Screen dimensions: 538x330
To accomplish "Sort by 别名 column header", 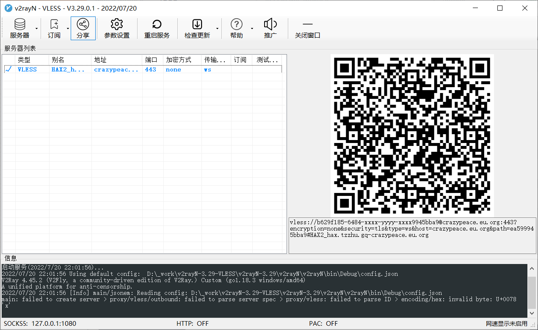I will (70, 60).
